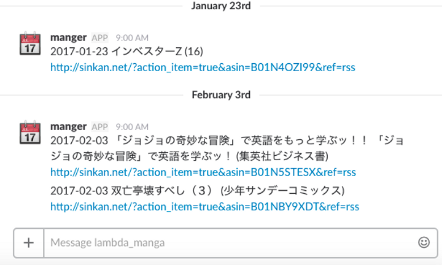Click the APP badge in January 23rd message
The image size is (442, 265).
99,37
